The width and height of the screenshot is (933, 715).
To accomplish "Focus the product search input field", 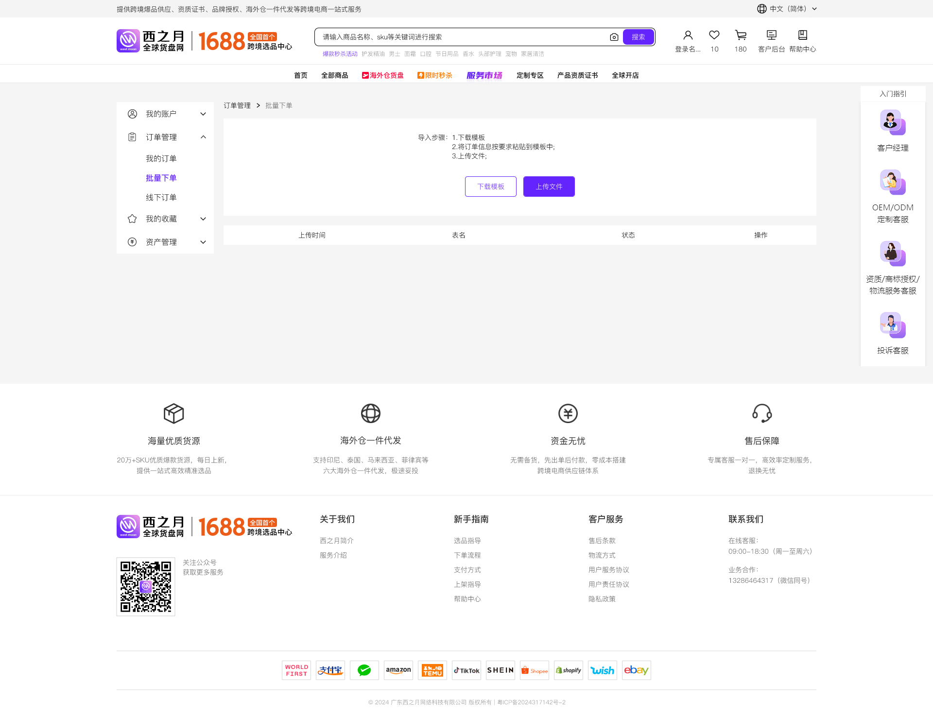I will (462, 37).
